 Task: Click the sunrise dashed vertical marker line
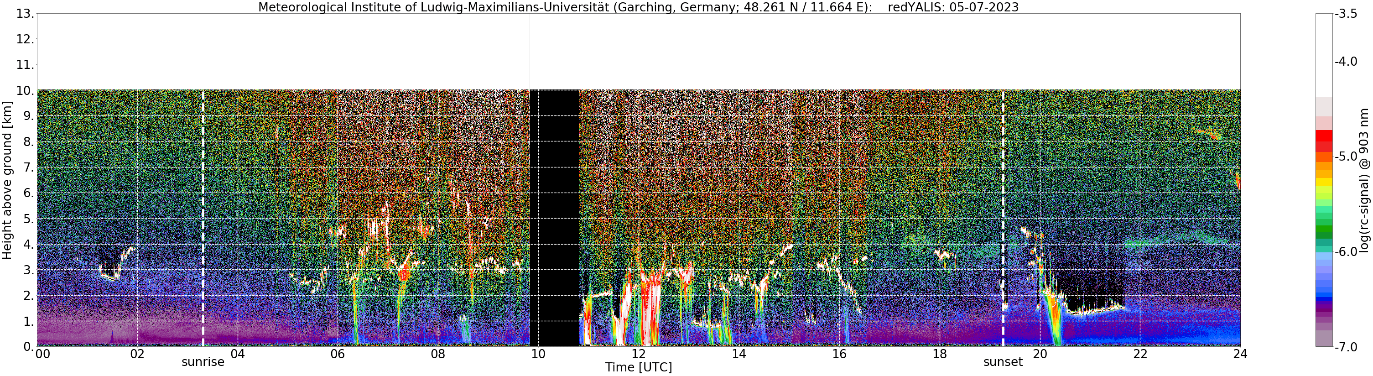pyautogui.click(x=203, y=218)
